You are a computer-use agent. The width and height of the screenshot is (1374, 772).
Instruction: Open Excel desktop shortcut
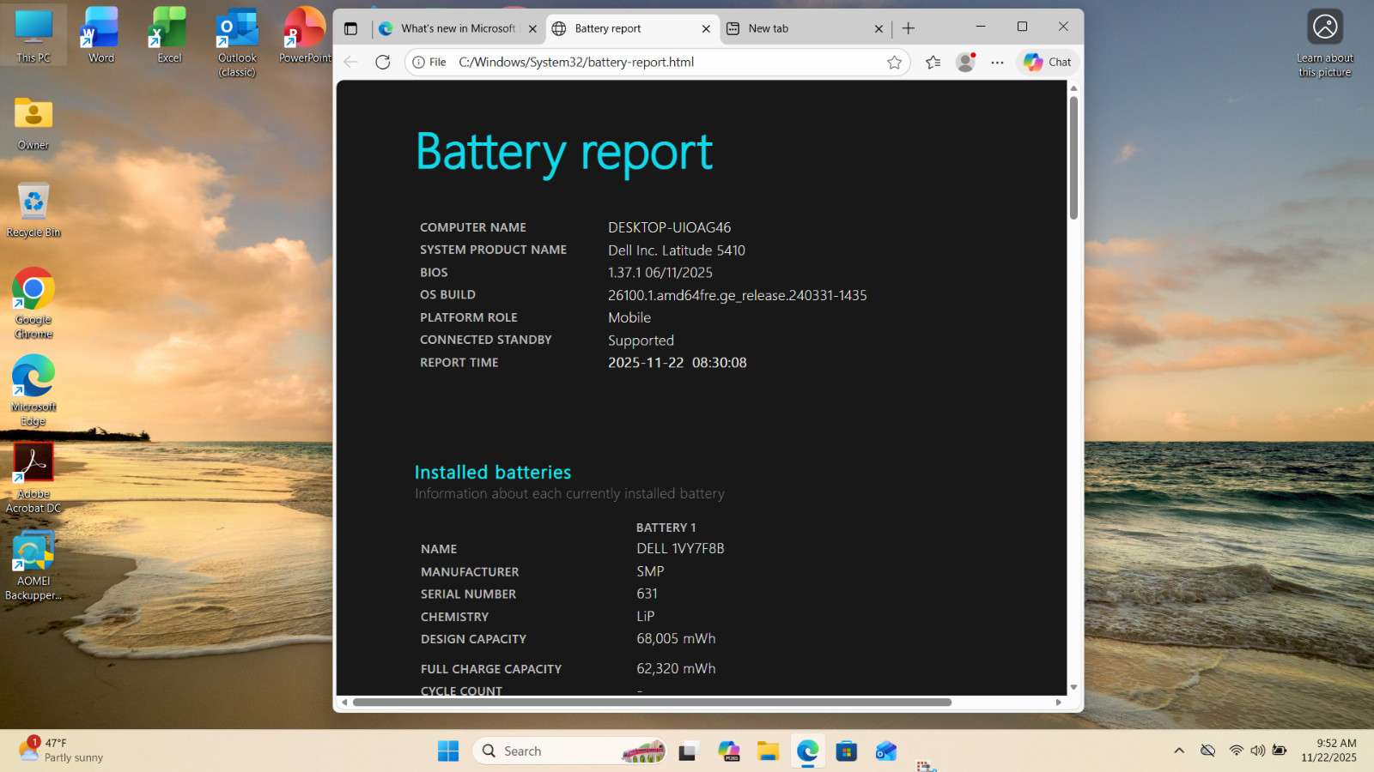[x=169, y=36]
